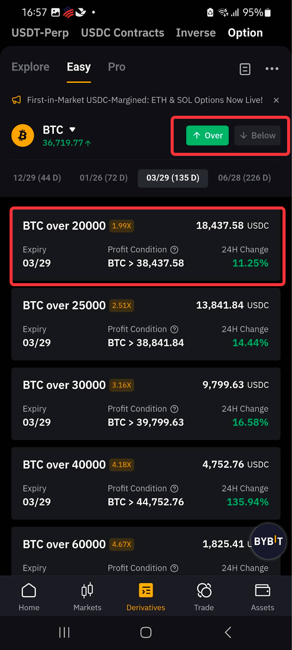This screenshot has height=650, width=292.
Task: Choose the 06/28 (226 D) expiry date
Action: [x=244, y=178]
